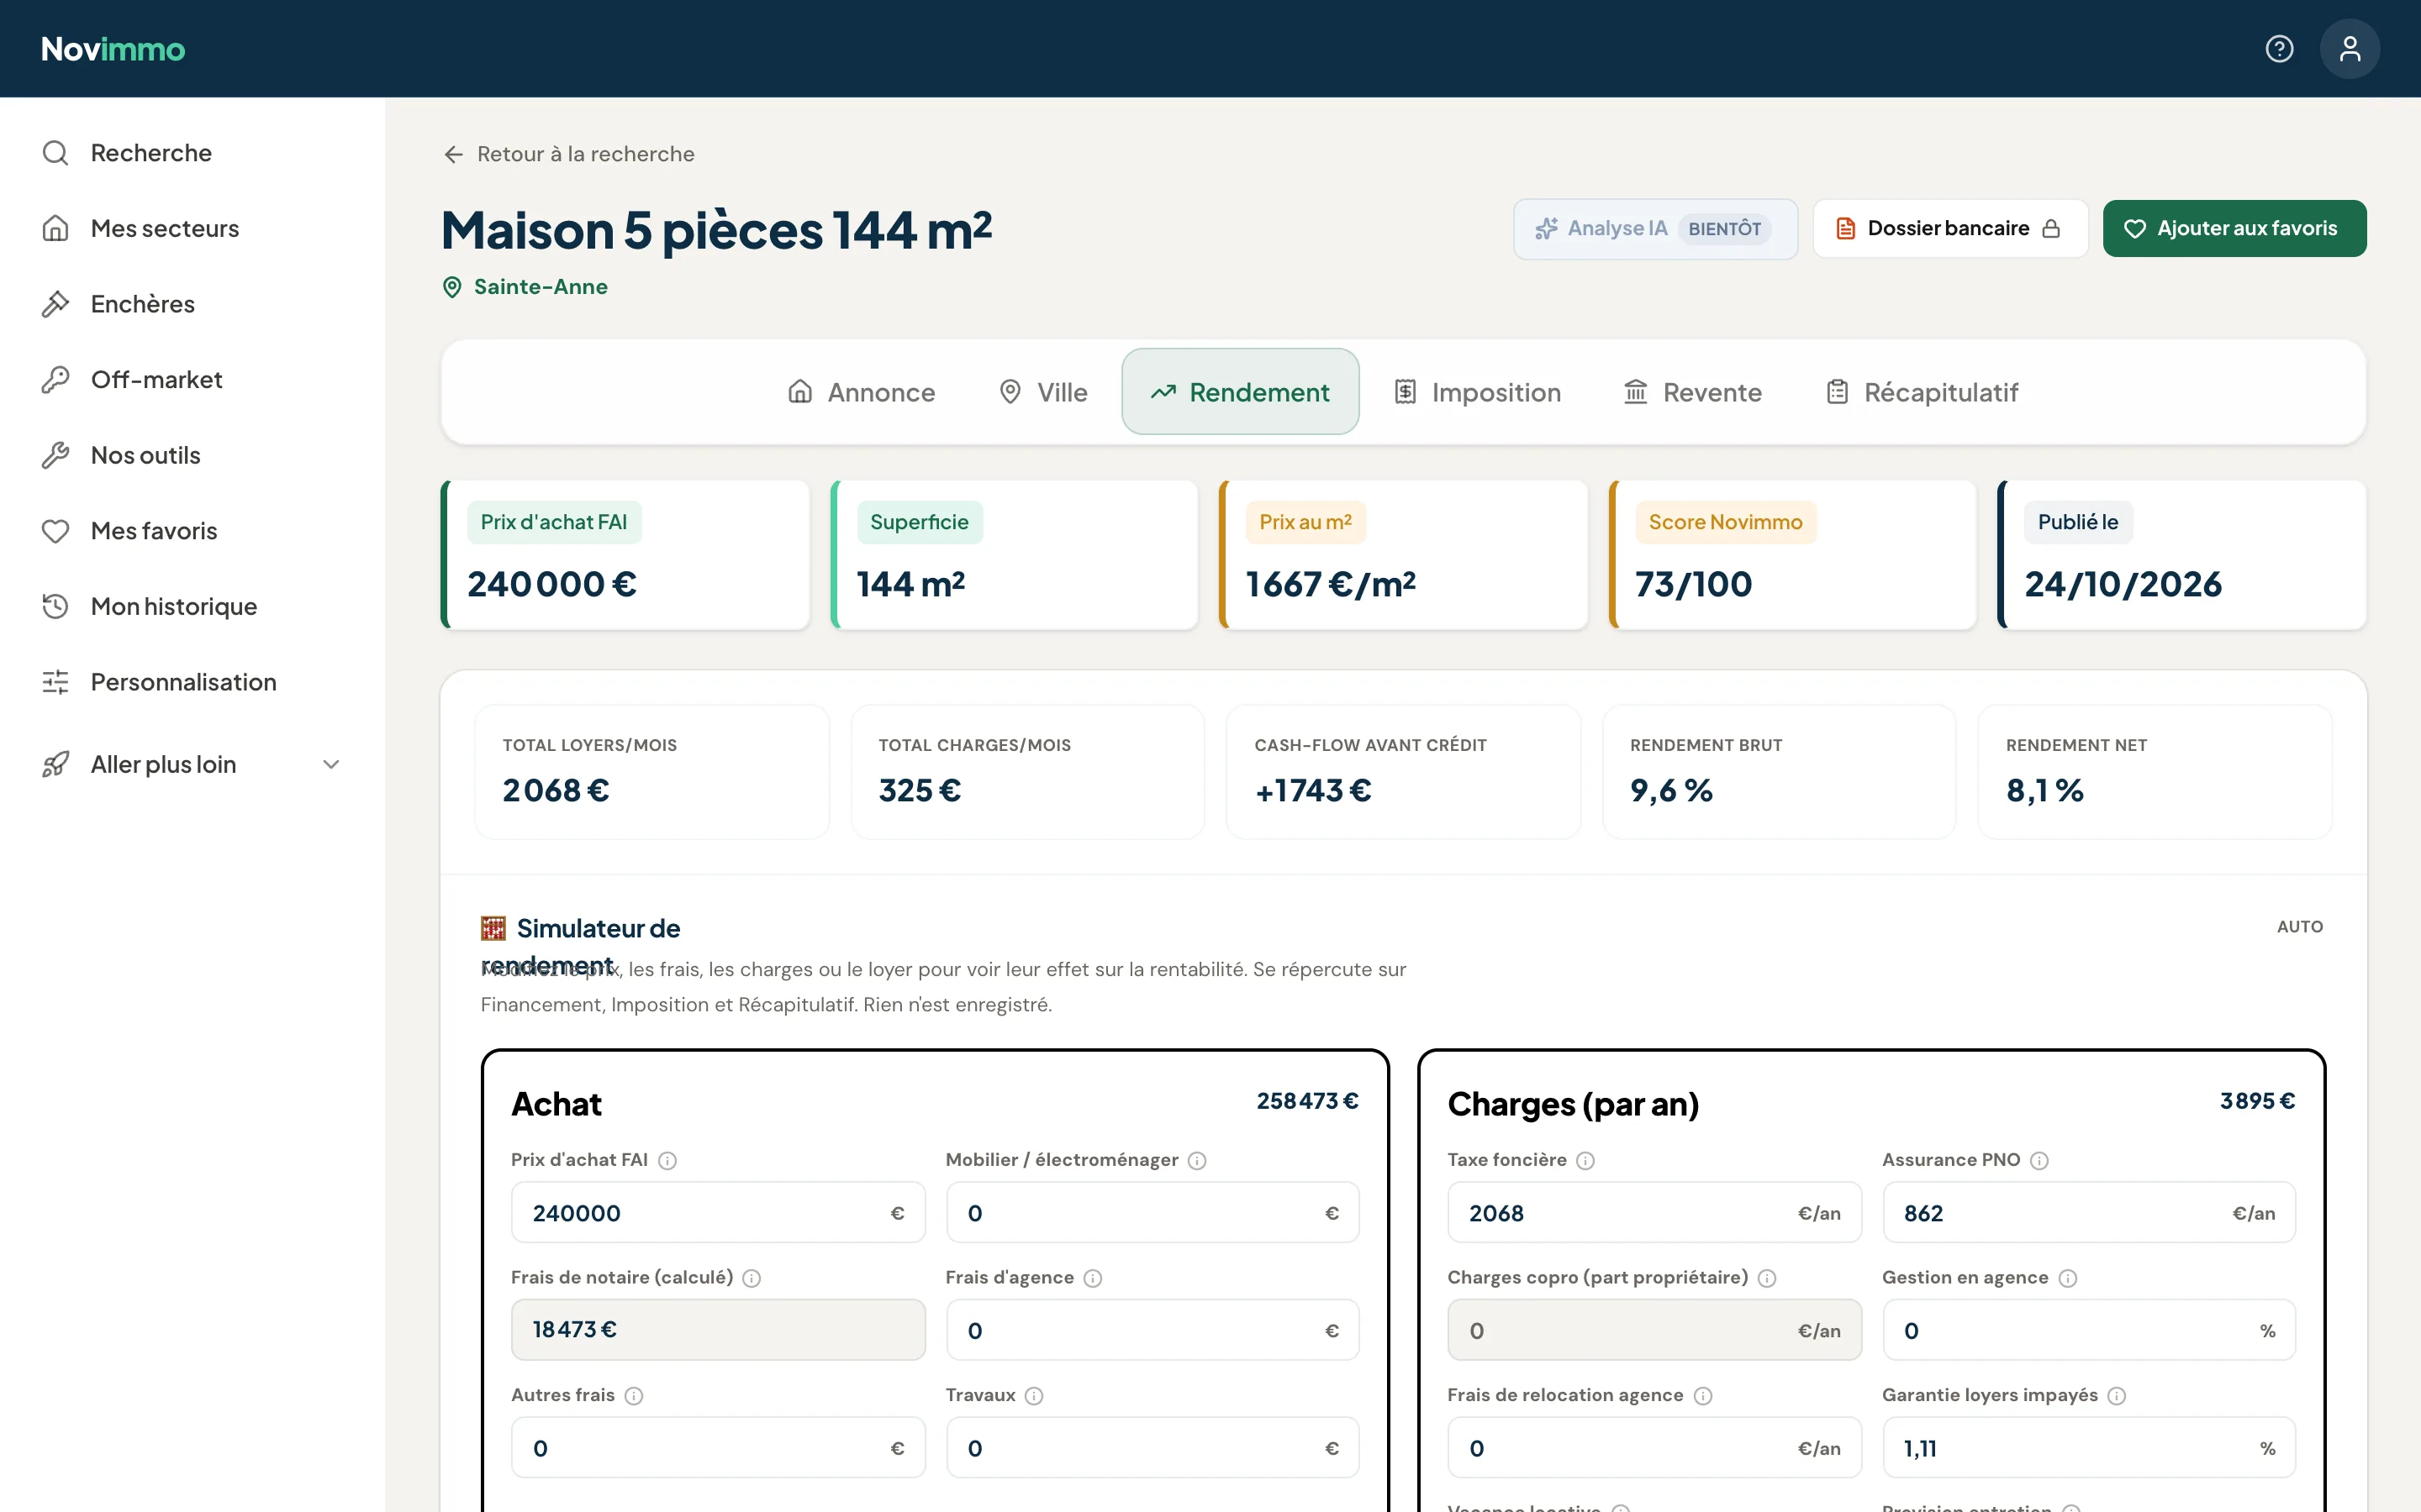This screenshot has height=1512, width=2421.
Task: Click the Garantie loyers impayés input field
Action: [2089, 1447]
